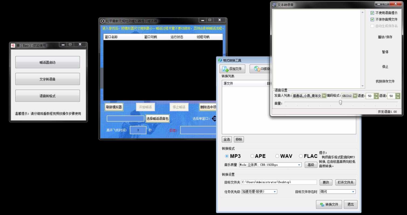This screenshot has width=407, height=215.
Task: Click the 语音转格式 button
Action: pos(47,96)
